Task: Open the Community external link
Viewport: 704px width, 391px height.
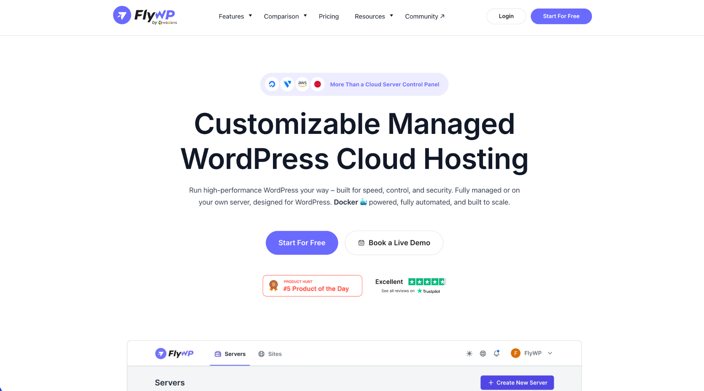Action: (x=425, y=16)
